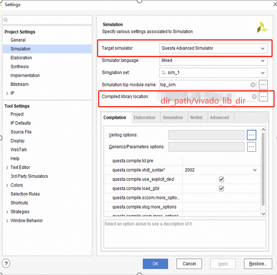Click the search magnifier icon in settings filter
This screenshot has width=277, height=275.
pos(6,20)
